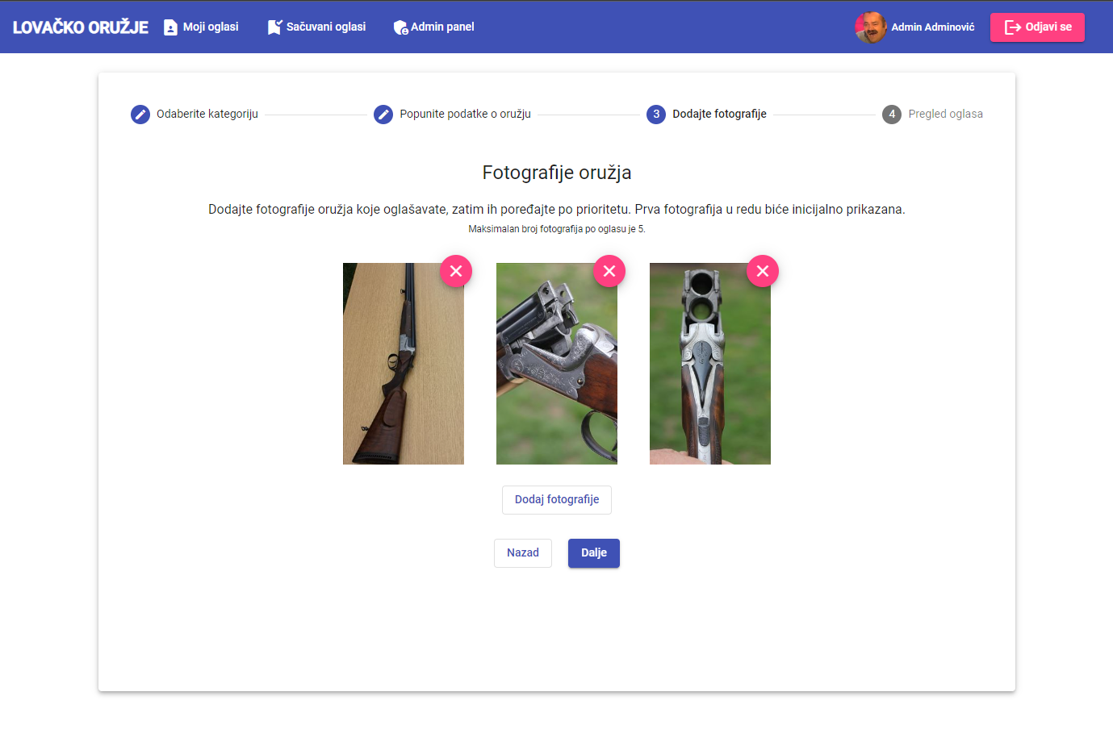
Task: Navigate to Sačuvani oglasi section
Action: (315, 27)
